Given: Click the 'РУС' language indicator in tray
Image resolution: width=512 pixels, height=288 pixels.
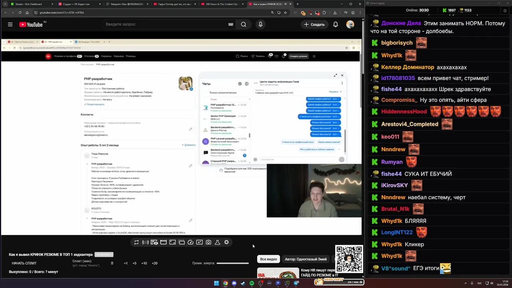Looking at the screenshot, I should click(x=480, y=283).
